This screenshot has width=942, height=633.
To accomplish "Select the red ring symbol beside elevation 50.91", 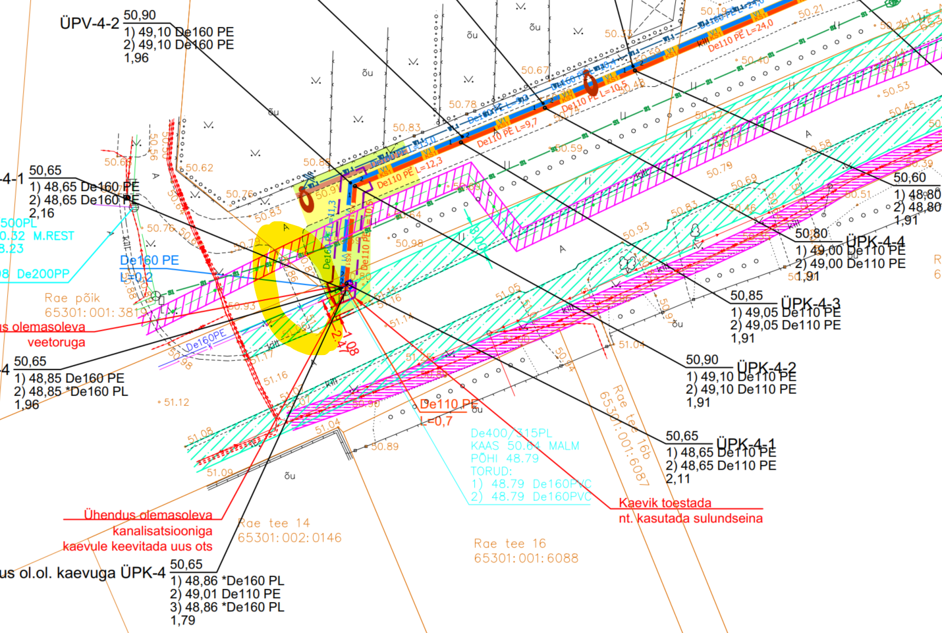I will tap(306, 197).
